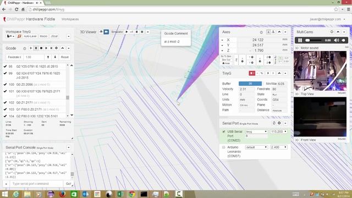Toggle 3D button for Top View camera
Viewport: 352px width, 198px height.
pos(297,94)
